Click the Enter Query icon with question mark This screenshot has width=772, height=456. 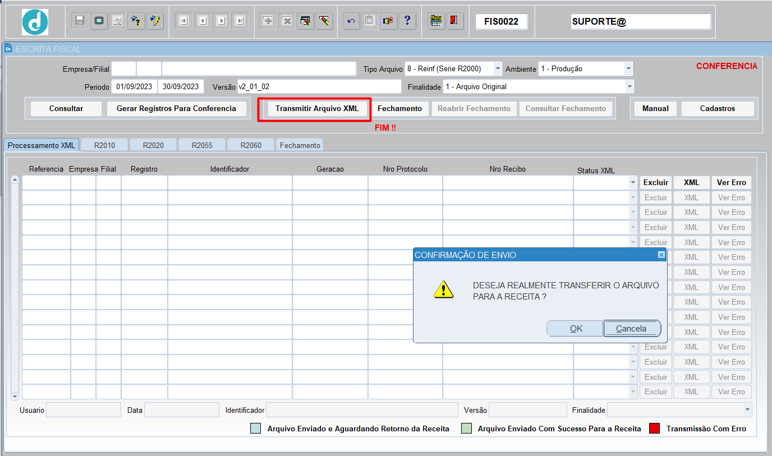[x=136, y=21]
